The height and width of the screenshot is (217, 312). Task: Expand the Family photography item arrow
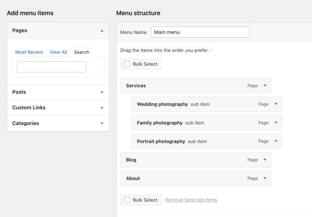coord(276,123)
